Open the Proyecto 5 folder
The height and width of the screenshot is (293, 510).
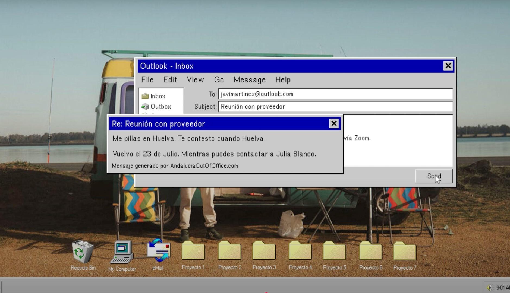click(334, 251)
